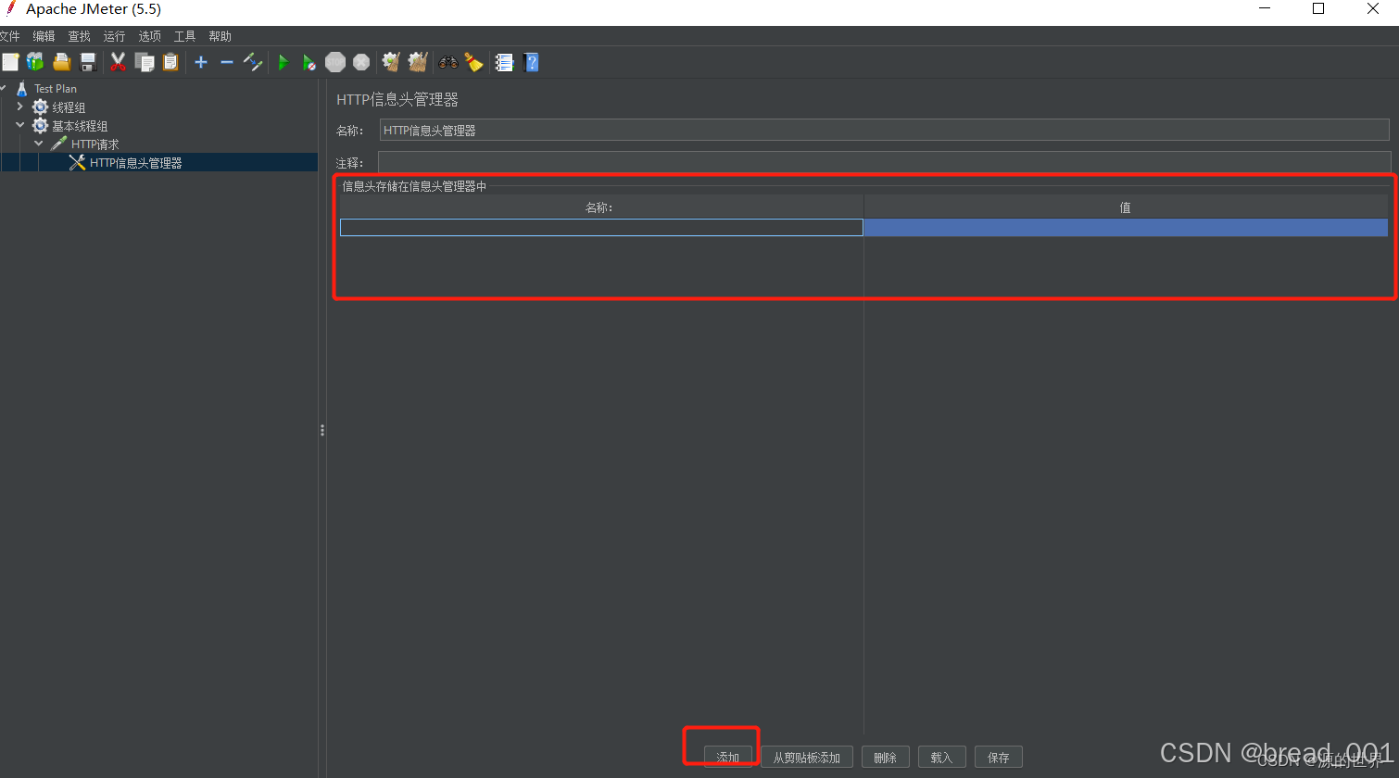Image resolution: width=1399 pixels, height=778 pixels.
Task: Toggle the Log Viewer icon
Action: pyautogui.click(x=504, y=62)
